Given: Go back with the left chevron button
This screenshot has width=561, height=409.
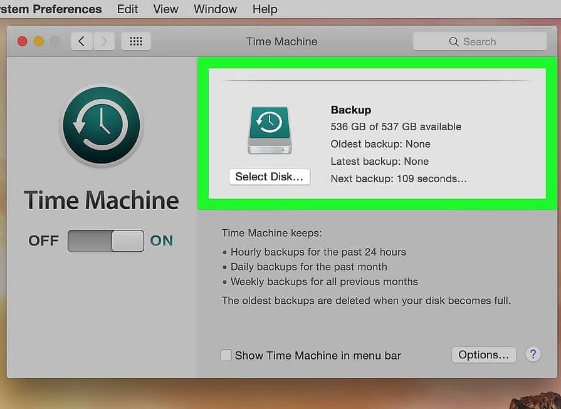Looking at the screenshot, I should (81, 41).
